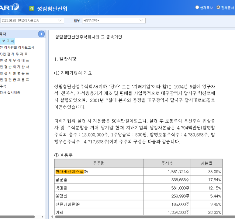Click the 838,668주 share count
This screenshot has width=235, height=219.
181,180
